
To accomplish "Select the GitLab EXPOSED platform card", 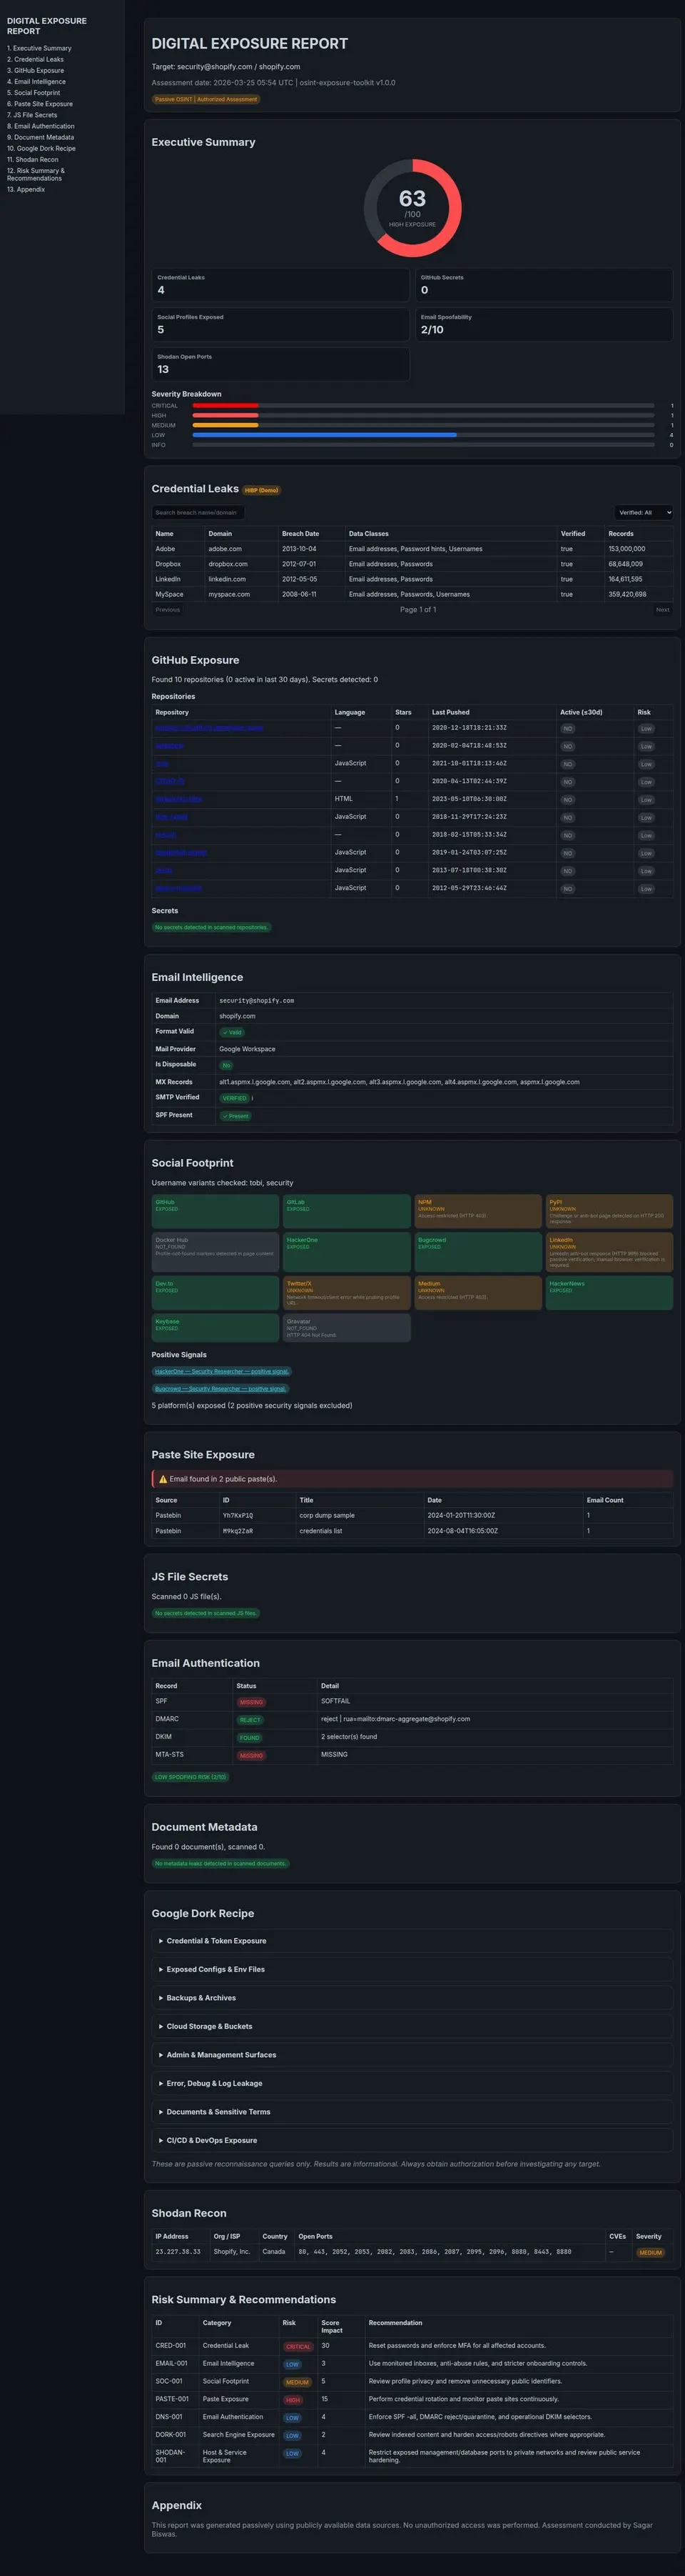I will tap(347, 1211).
